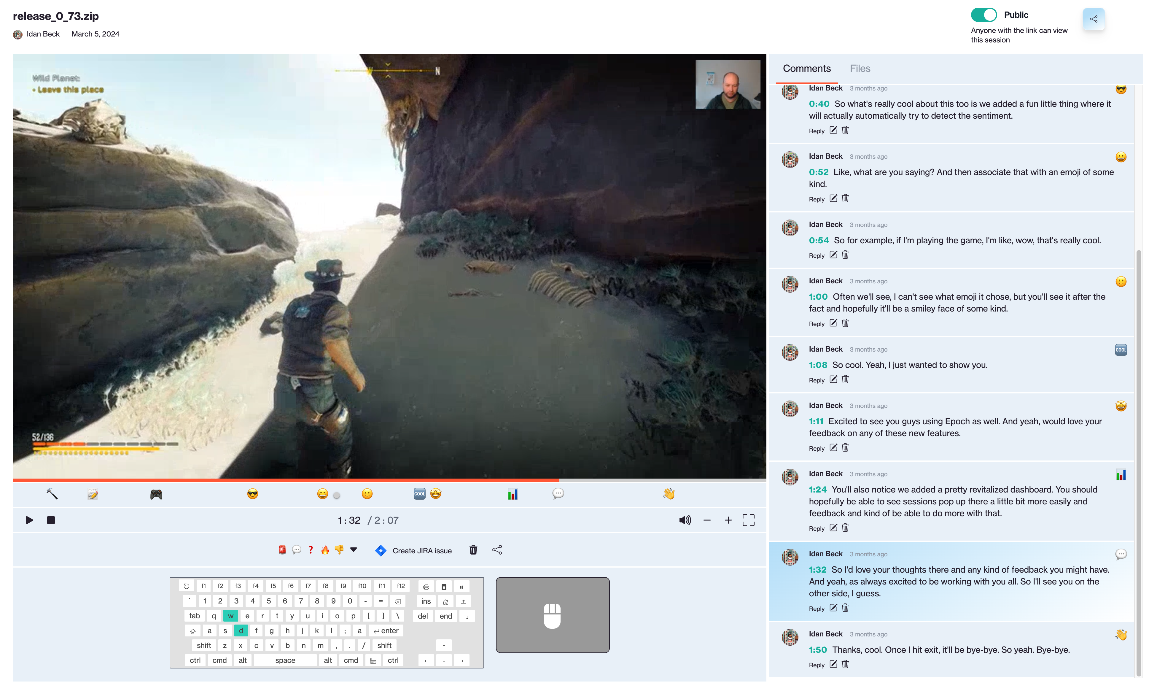The height and width of the screenshot is (683, 1149).
Task: Jump to the hammer timeline marker
Action: click(x=52, y=494)
